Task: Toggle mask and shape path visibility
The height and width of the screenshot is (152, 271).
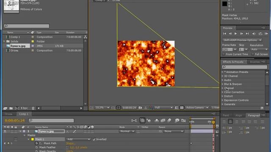Action: 119,108
